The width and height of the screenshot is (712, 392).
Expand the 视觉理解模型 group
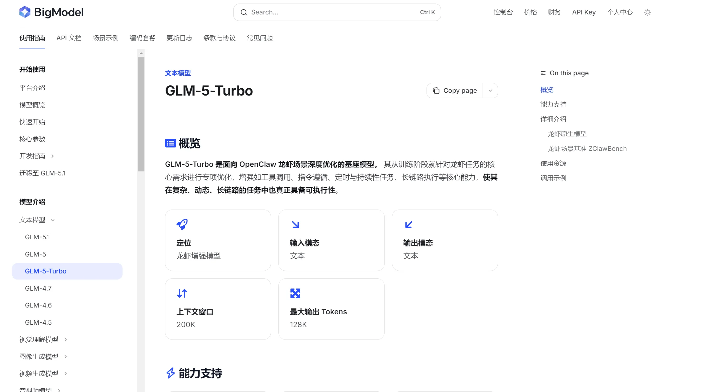pos(66,339)
